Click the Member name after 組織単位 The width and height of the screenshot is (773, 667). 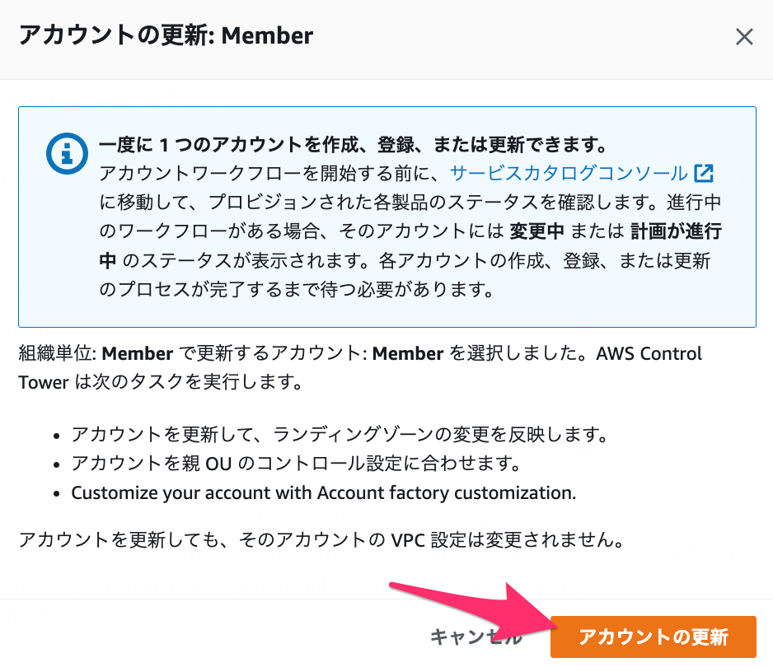(x=138, y=354)
